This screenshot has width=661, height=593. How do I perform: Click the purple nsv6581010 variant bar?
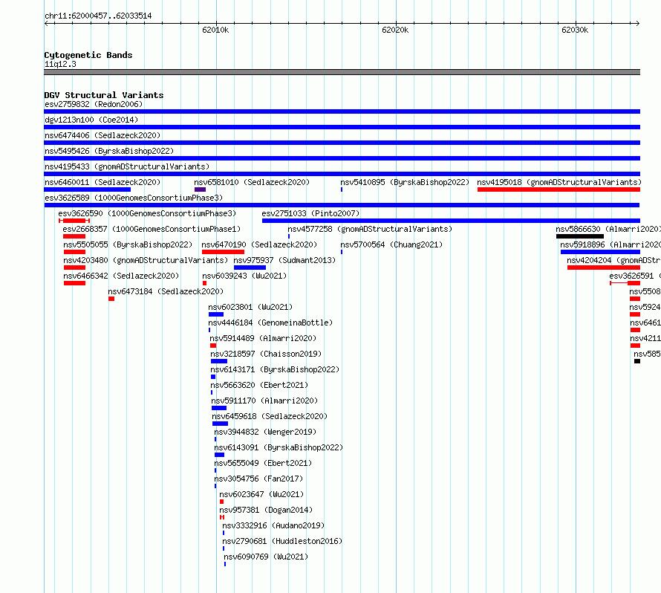[200, 189]
